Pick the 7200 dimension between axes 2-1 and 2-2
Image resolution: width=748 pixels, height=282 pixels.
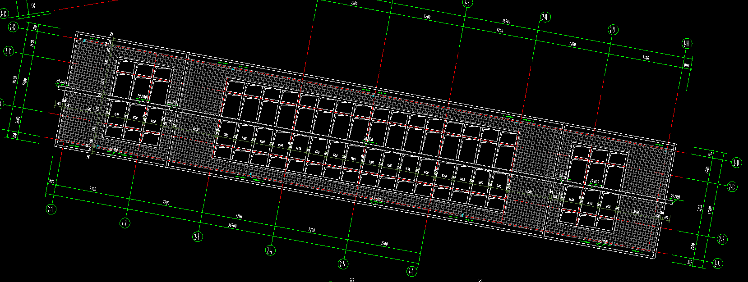click(92, 189)
